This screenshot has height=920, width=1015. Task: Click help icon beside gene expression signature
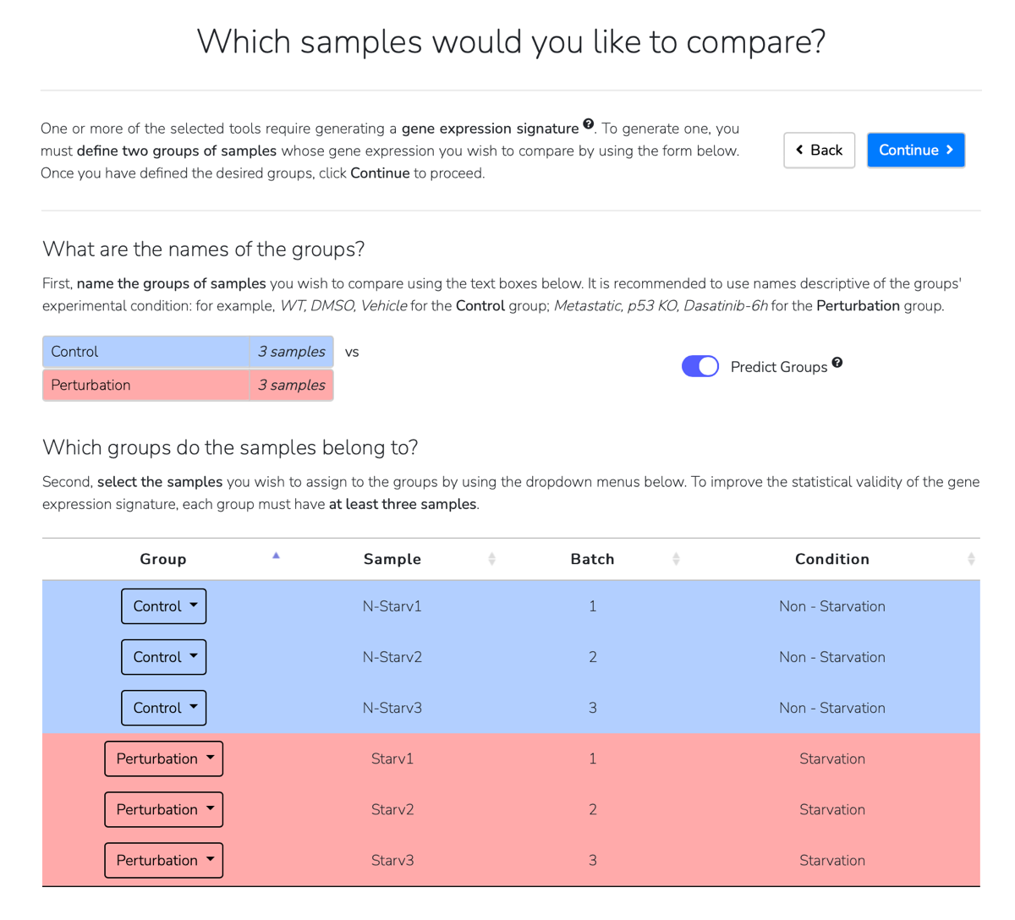(x=589, y=124)
